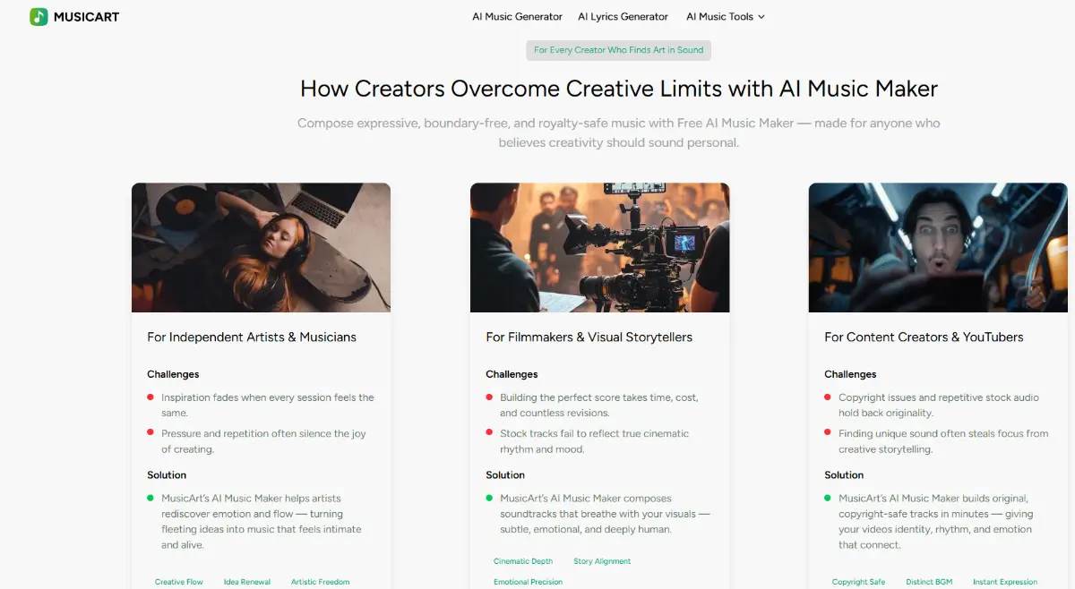The height and width of the screenshot is (589, 1075).
Task: Open the film camera set image
Action: click(x=599, y=247)
